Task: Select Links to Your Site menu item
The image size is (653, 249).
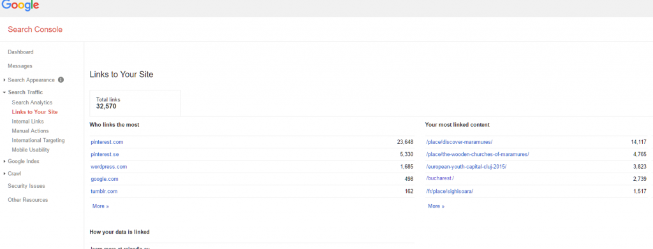Action: point(34,112)
